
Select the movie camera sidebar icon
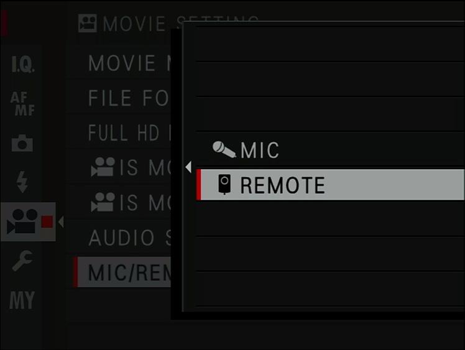pos(28,221)
